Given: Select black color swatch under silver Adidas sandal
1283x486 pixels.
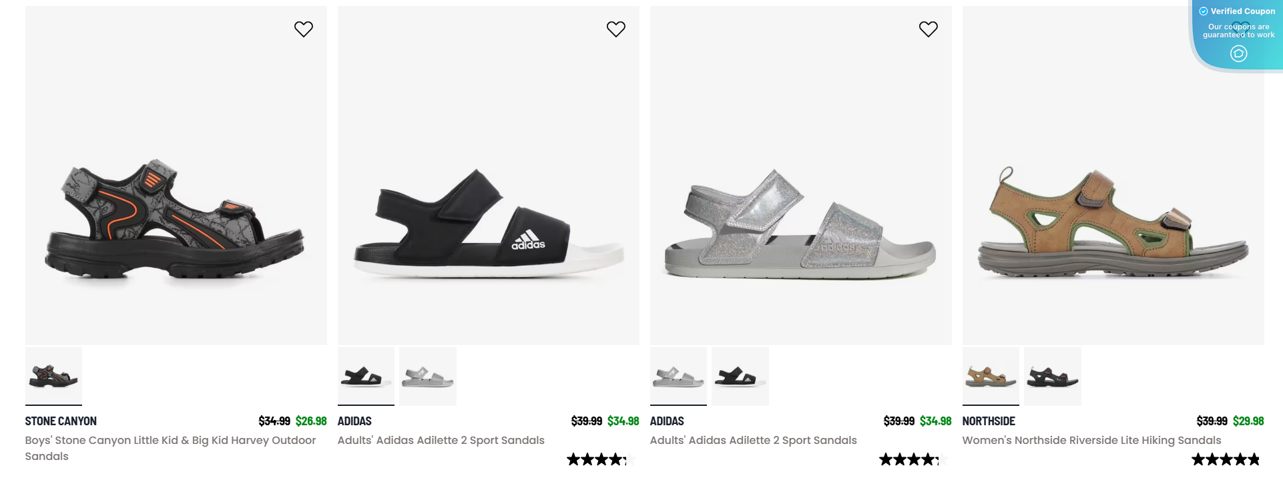Looking at the screenshot, I should (740, 377).
